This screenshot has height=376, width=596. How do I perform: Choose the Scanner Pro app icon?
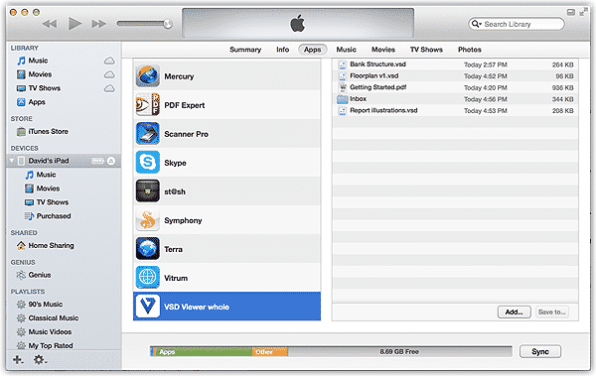pyautogui.click(x=147, y=134)
